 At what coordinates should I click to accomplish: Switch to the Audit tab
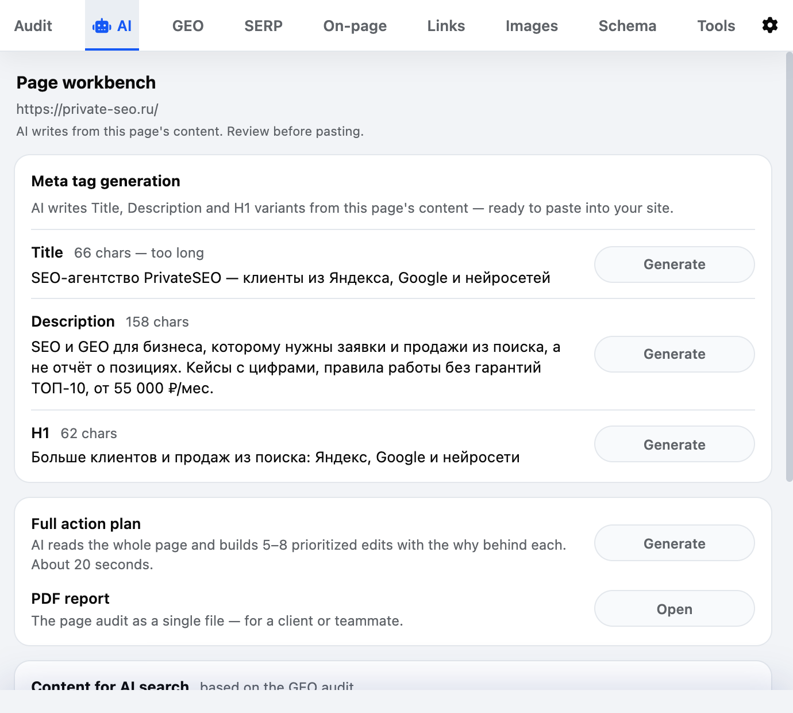[x=33, y=26]
